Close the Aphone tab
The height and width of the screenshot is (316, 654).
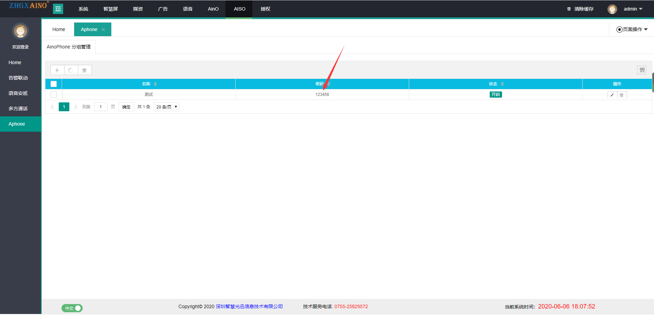click(x=103, y=30)
